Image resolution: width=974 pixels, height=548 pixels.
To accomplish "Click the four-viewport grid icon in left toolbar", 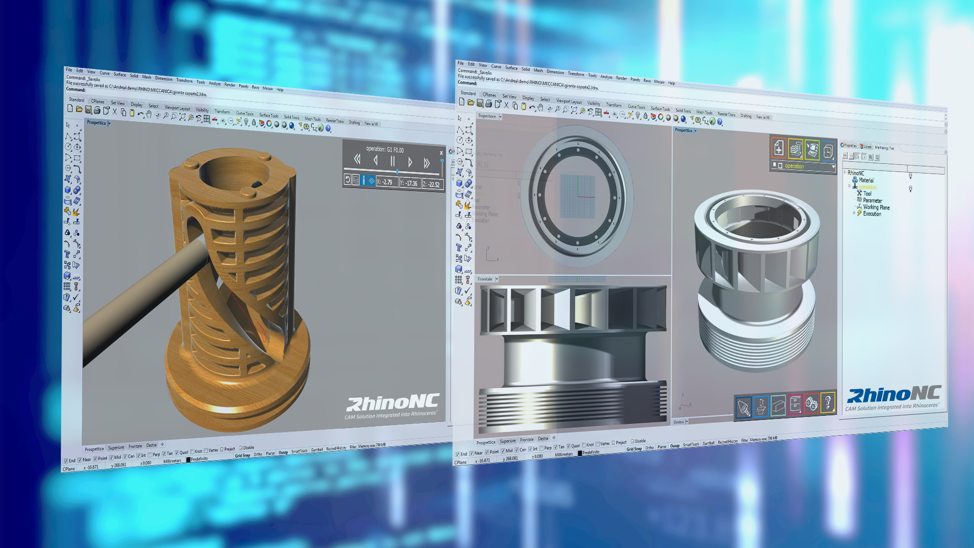I will click(x=206, y=119).
